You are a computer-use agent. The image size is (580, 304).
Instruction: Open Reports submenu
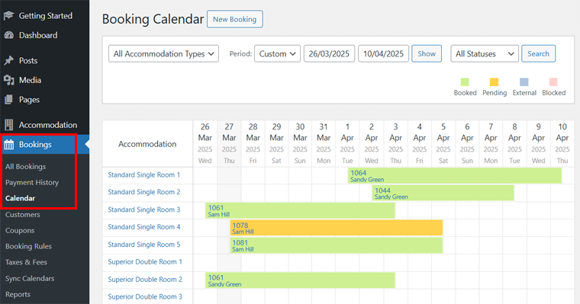point(18,294)
